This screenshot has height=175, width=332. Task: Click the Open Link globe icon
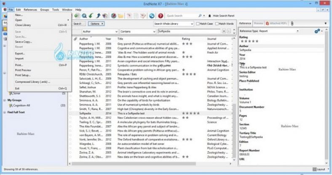(114, 16)
